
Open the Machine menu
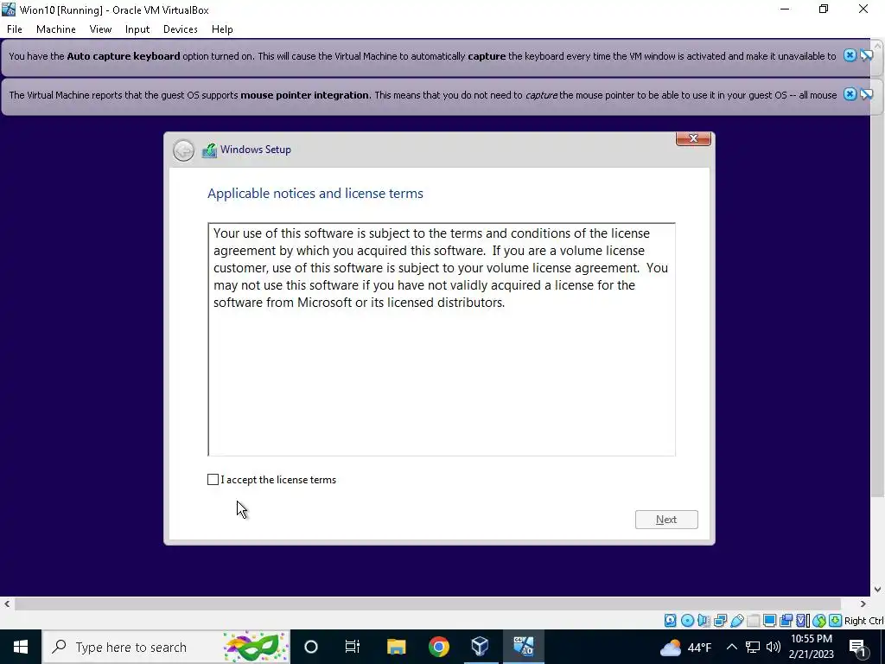(x=56, y=29)
